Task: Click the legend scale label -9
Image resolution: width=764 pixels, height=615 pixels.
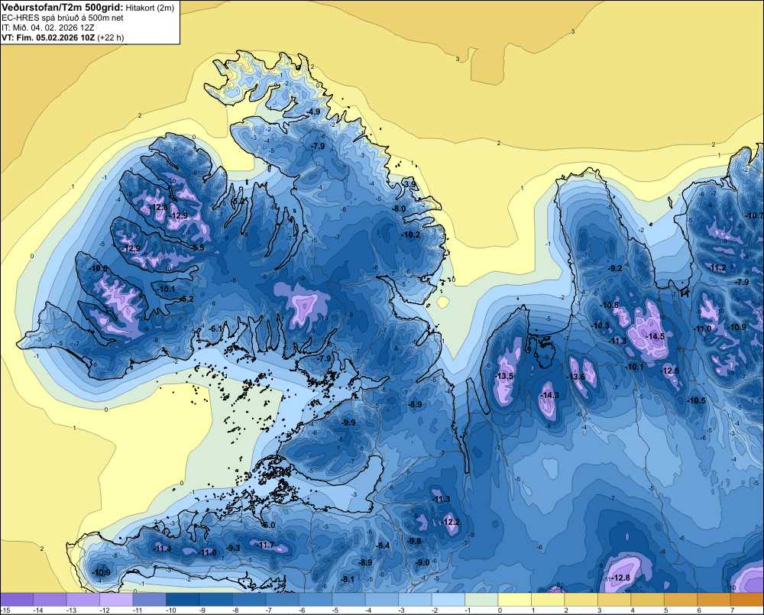Action: (204, 610)
